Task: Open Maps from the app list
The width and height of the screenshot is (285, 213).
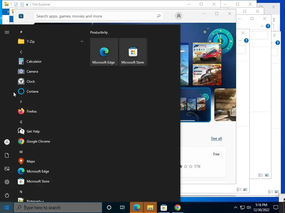Action: click(x=51, y=161)
